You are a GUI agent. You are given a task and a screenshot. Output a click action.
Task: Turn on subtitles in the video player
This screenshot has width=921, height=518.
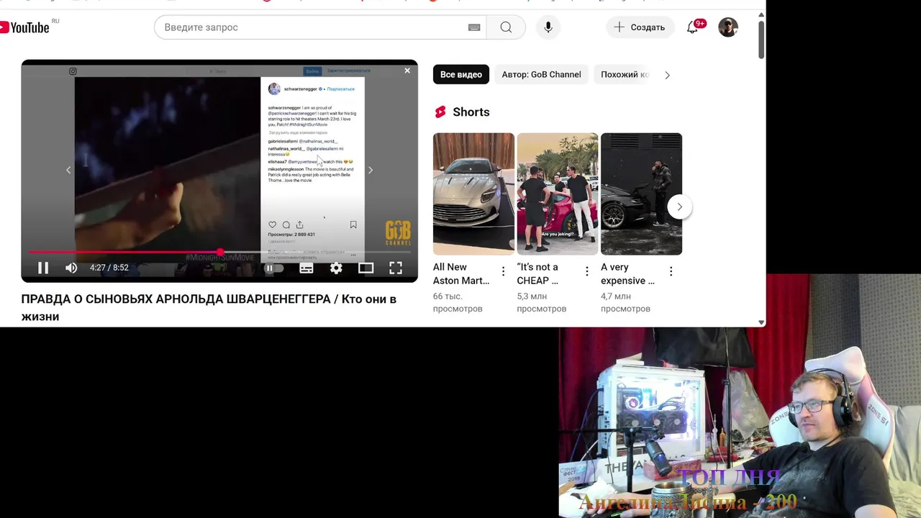coord(307,268)
